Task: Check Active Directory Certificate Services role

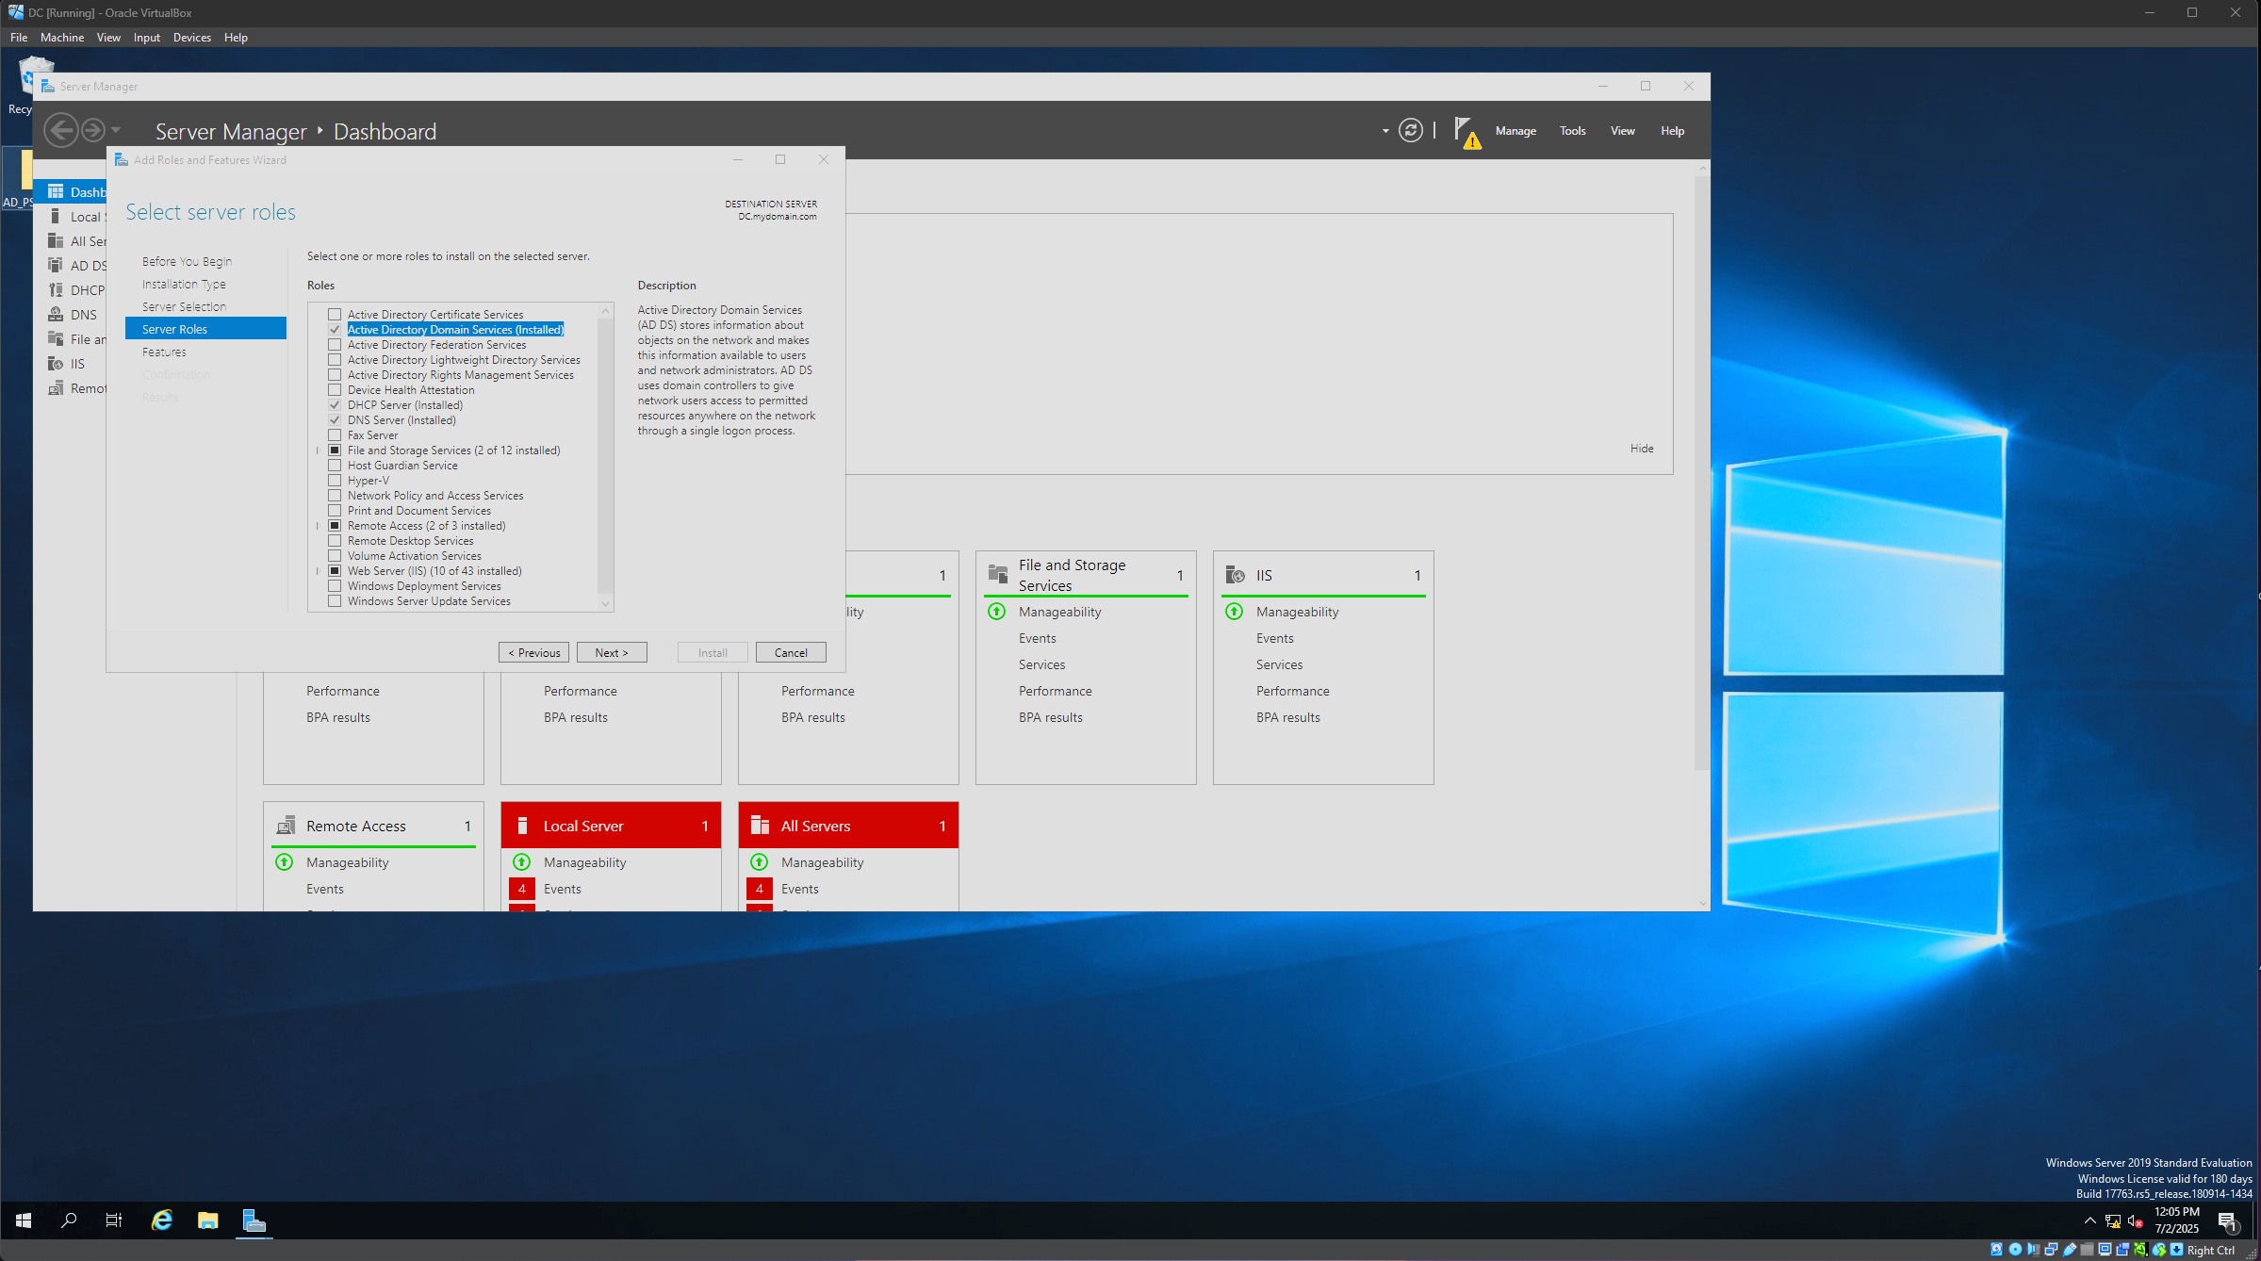Action: [335, 315]
